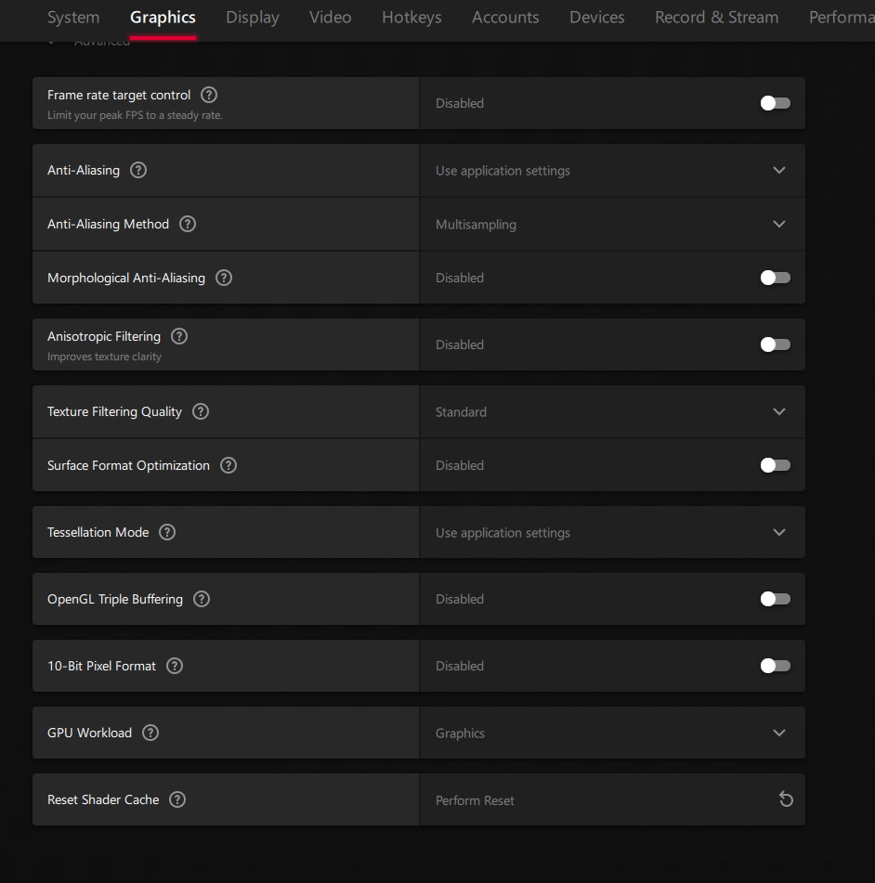Toggle Surface Format Optimization on
875x883 pixels.
[775, 465]
